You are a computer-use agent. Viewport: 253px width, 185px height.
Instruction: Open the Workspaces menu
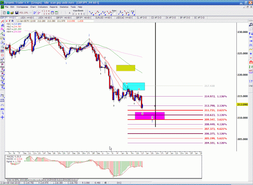coord(22,7)
